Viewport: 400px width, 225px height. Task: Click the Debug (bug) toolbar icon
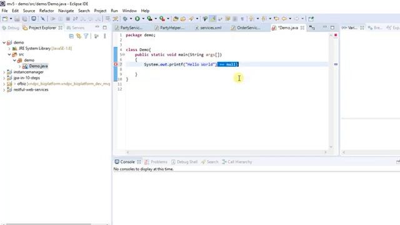tap(125, 19)
